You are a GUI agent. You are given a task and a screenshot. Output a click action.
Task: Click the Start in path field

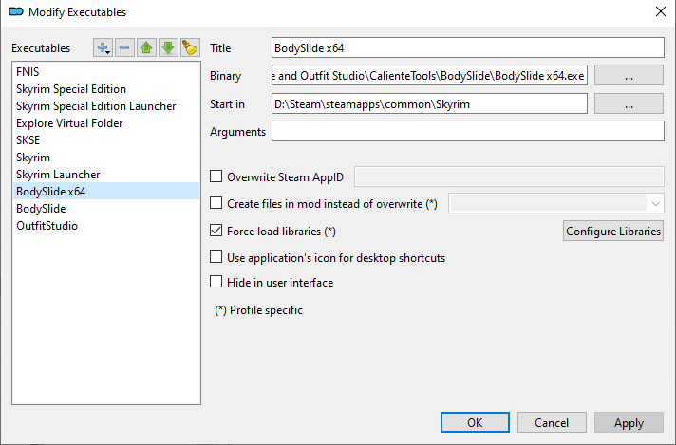429,103
